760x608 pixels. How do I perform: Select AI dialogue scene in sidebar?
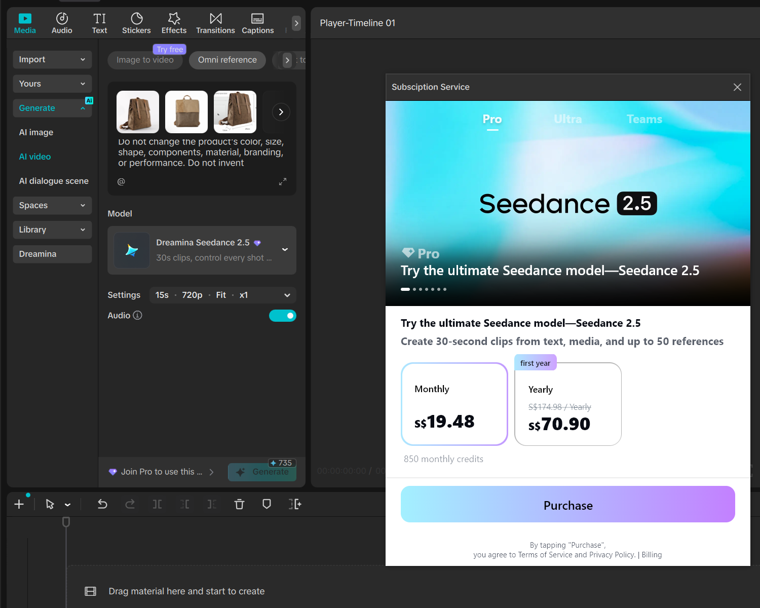click(x=54, y=181)
